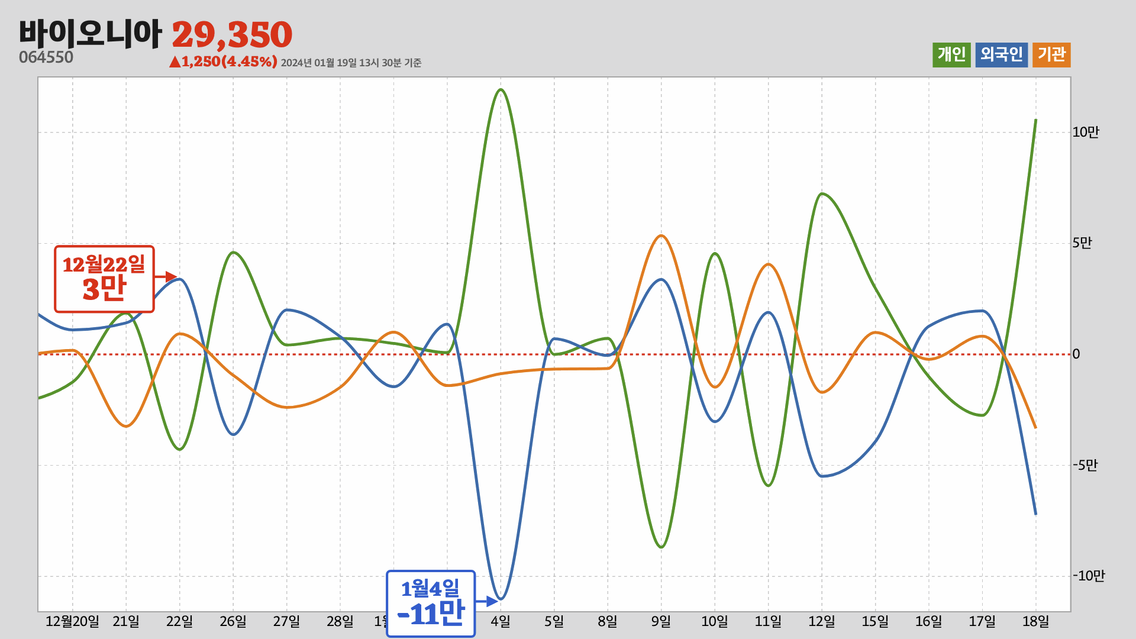The height and width of the screenshot is (639, 1136).
Task: Select the 기관 legend badge
Action: coord(1051,55)
